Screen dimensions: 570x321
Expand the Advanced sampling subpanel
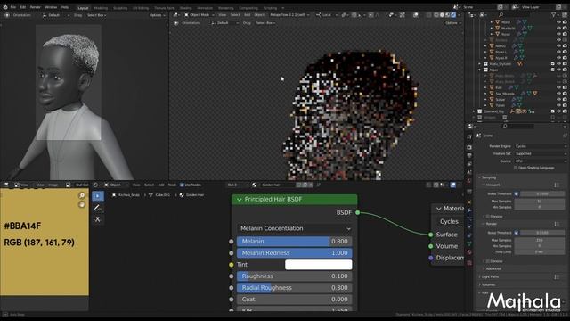[493, 268]
